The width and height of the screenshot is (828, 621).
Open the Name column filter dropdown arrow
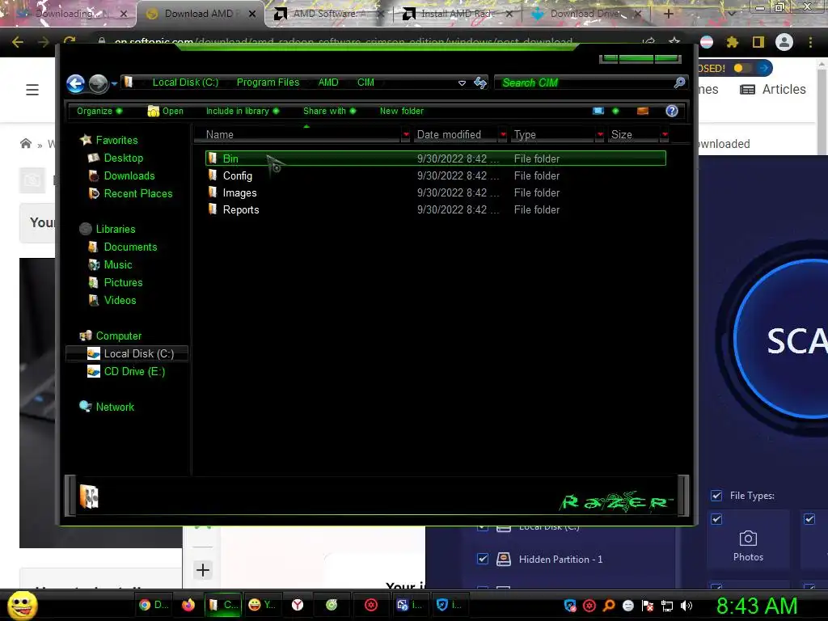pos(406,135)
